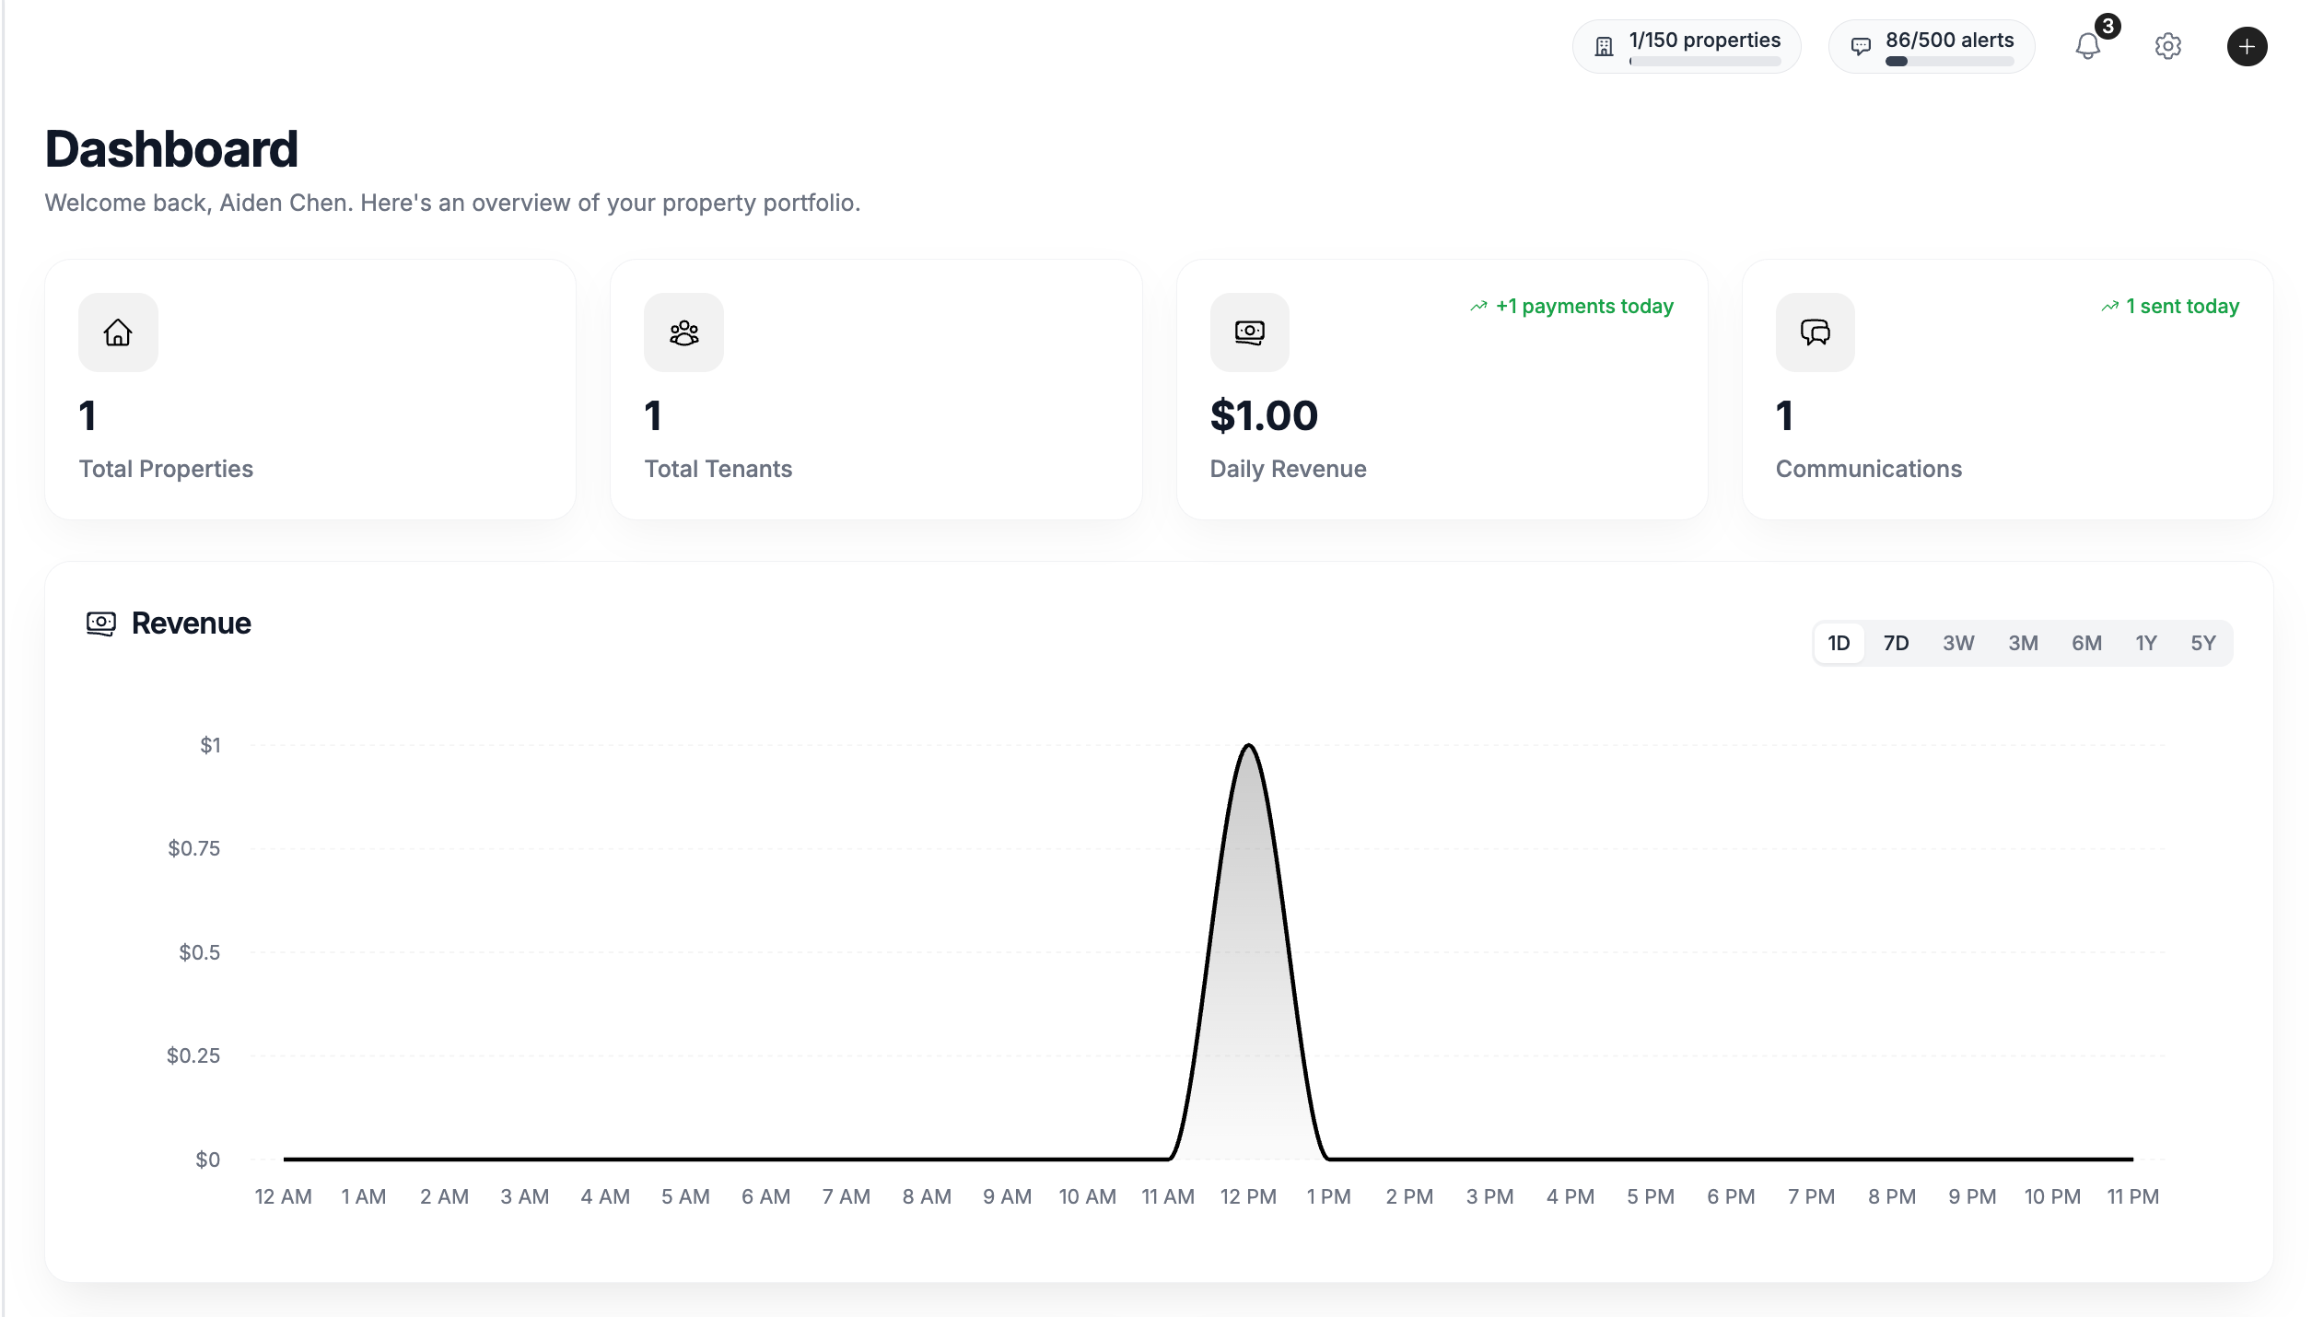Click the trend arrow beside sent today
Screen dimensions: 2312x1317
pyautogui.click(x=2109, y=307)
